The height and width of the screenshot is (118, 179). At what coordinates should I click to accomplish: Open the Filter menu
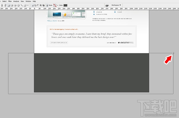tap(10, 1)
